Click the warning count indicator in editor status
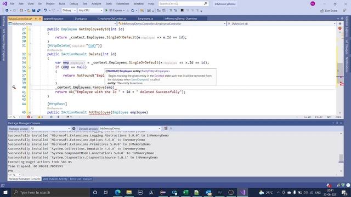The width and height of the screenshot is (351, 197). (40, 117)
